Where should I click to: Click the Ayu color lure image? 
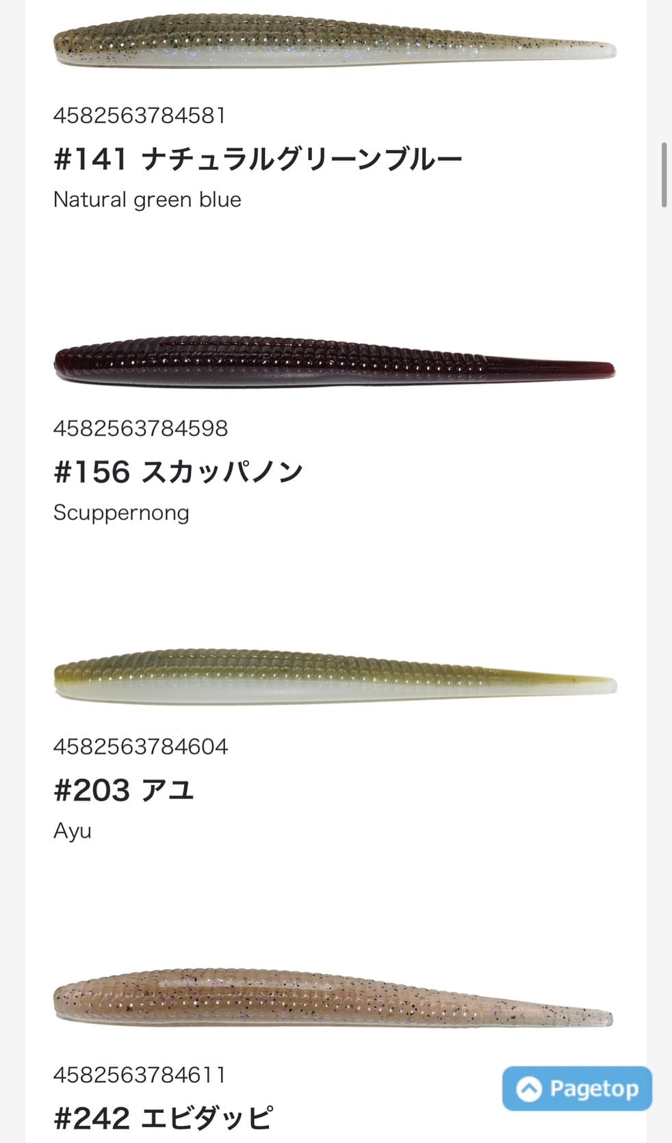pos(335,676)
